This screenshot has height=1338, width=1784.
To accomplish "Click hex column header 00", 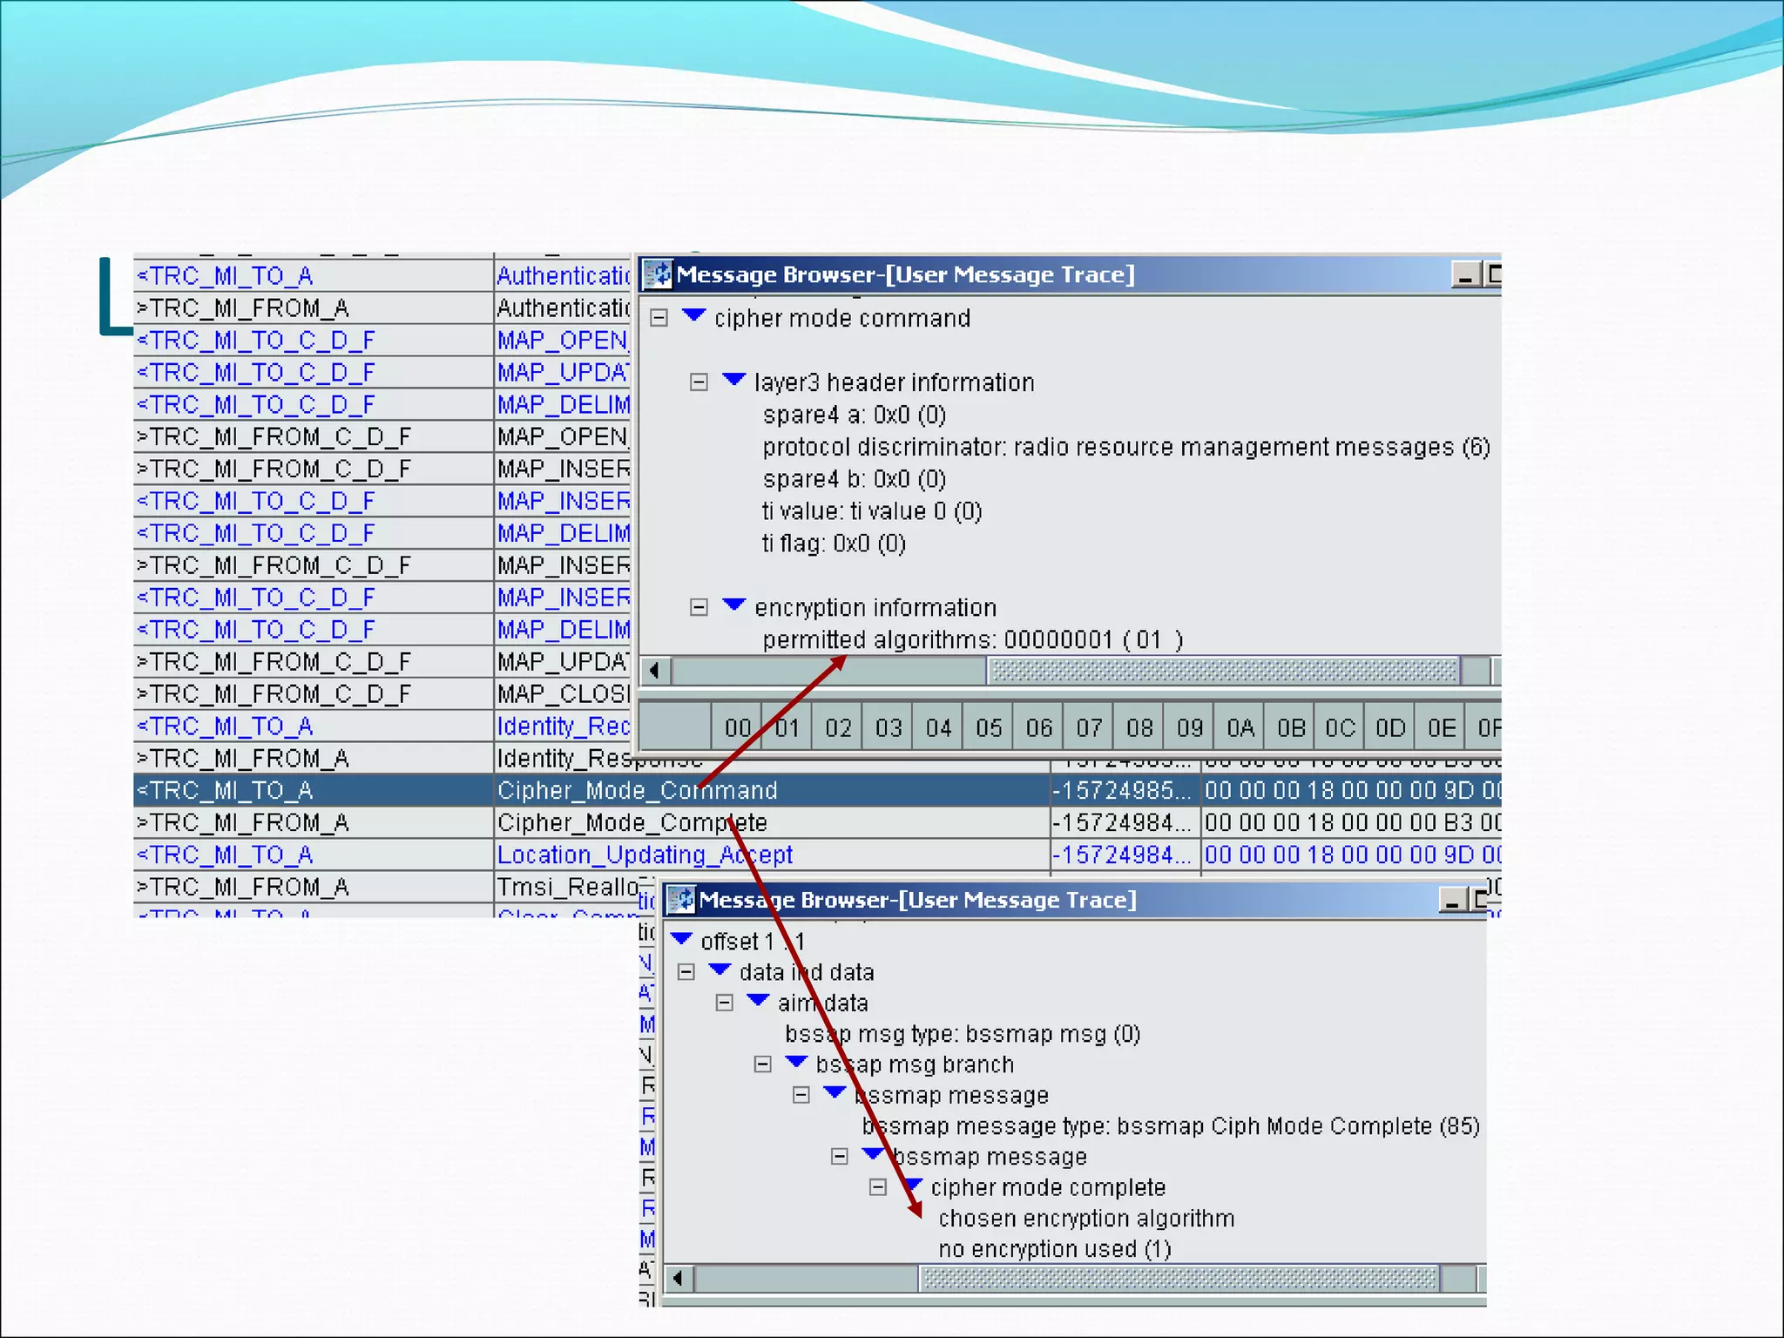I will point(737,727).
